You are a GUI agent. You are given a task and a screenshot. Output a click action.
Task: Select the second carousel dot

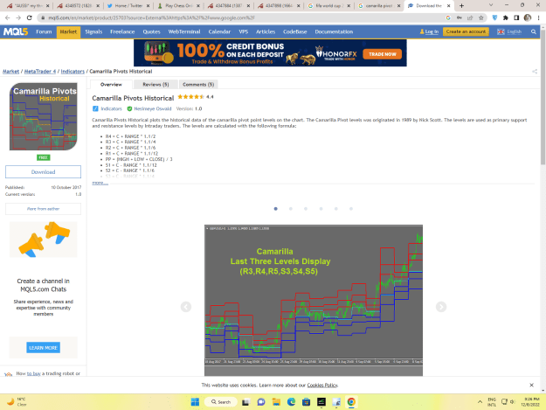290,209
